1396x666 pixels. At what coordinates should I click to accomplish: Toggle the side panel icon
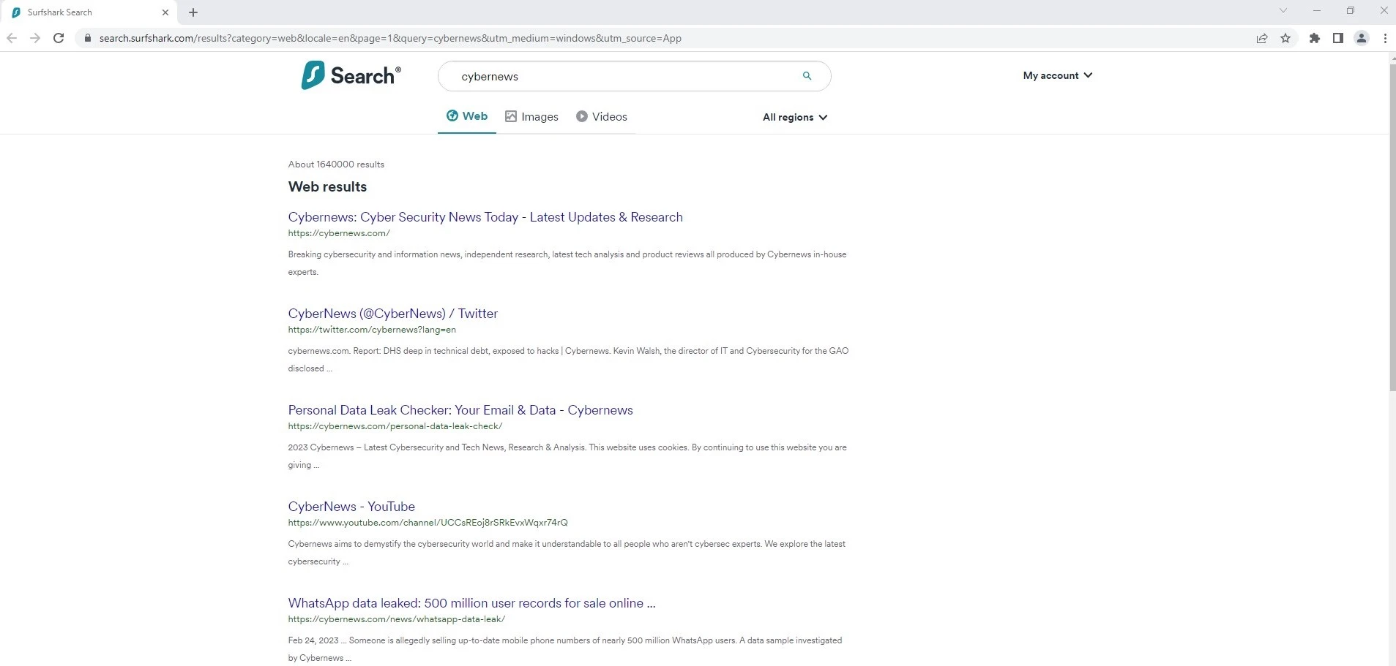pos(1337,38)
